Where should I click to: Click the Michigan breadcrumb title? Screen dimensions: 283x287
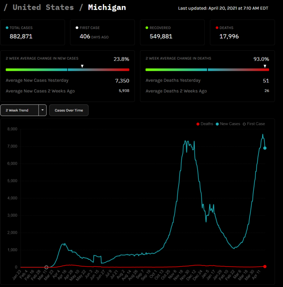(107, 7)
